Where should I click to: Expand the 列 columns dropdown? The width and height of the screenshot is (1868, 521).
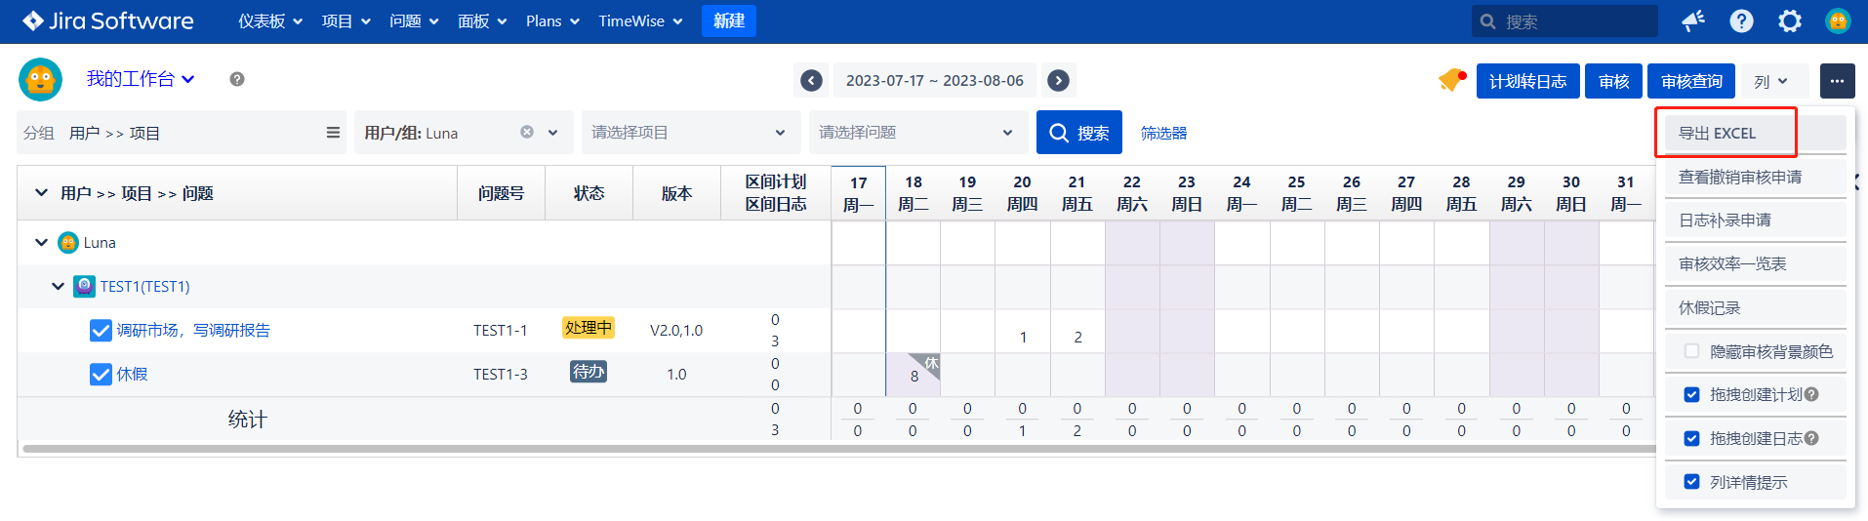tap(1771, 81)
